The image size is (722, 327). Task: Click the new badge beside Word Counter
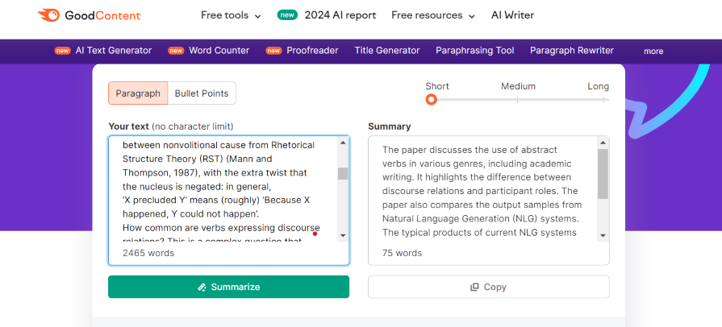[176, 51]
